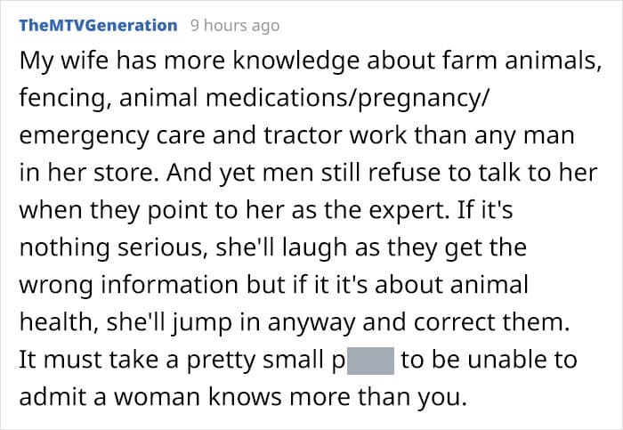
Task: Click the words 'correct them' in comment
Action: tap(492, 322)
